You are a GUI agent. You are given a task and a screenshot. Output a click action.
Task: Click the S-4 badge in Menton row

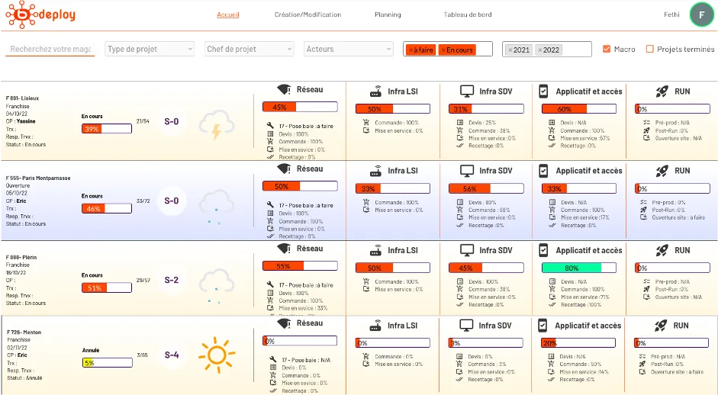point(171,355)
